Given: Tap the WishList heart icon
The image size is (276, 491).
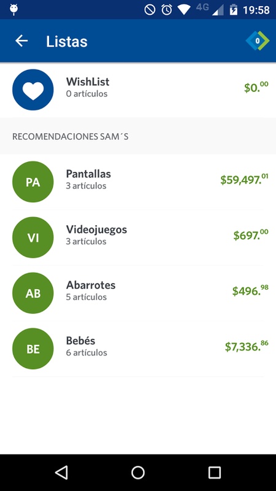Looking at the screenshot, I should point(33,90).
